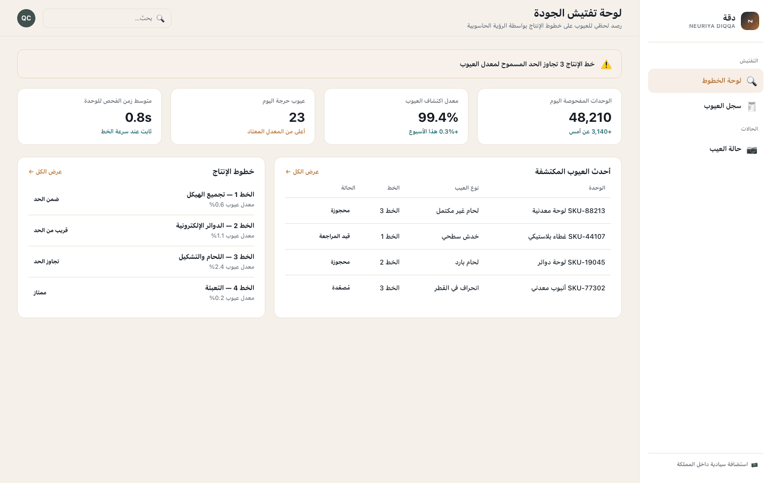Click the magnifier icon beside لوحة الخطوط
Screen dimensions: 772x483
pyautogui.click(x=752, y=81)
